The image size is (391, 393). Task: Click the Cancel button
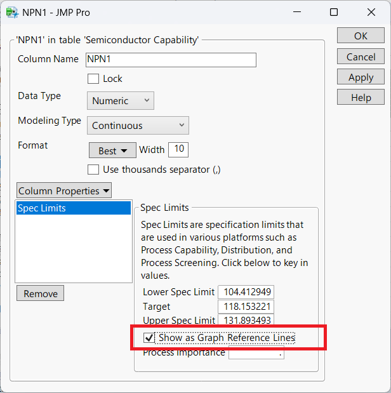[361, 57]
